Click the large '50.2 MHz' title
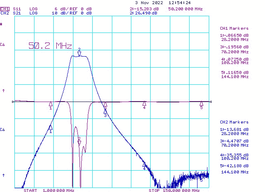This screenshot has height=192, width=265. 50,46
